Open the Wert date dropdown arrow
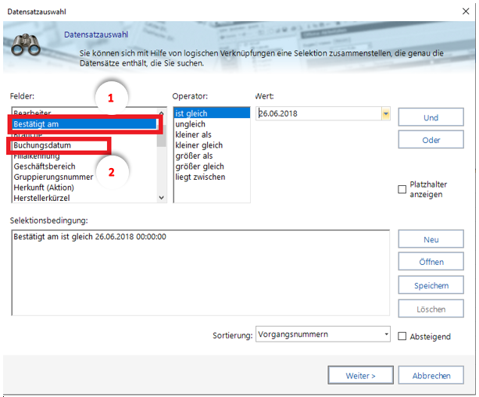The height and width of the screenshot is (397, 479). pyautogui.click(x=385, y=114)
